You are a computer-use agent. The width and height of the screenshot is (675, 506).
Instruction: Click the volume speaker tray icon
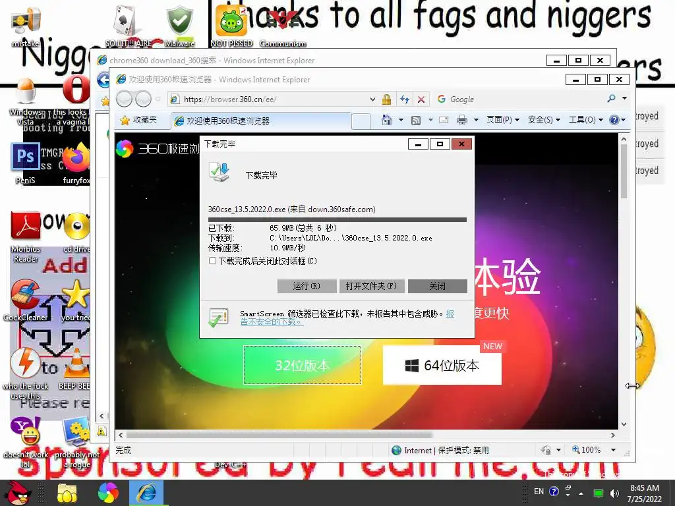tap(614, 493)
